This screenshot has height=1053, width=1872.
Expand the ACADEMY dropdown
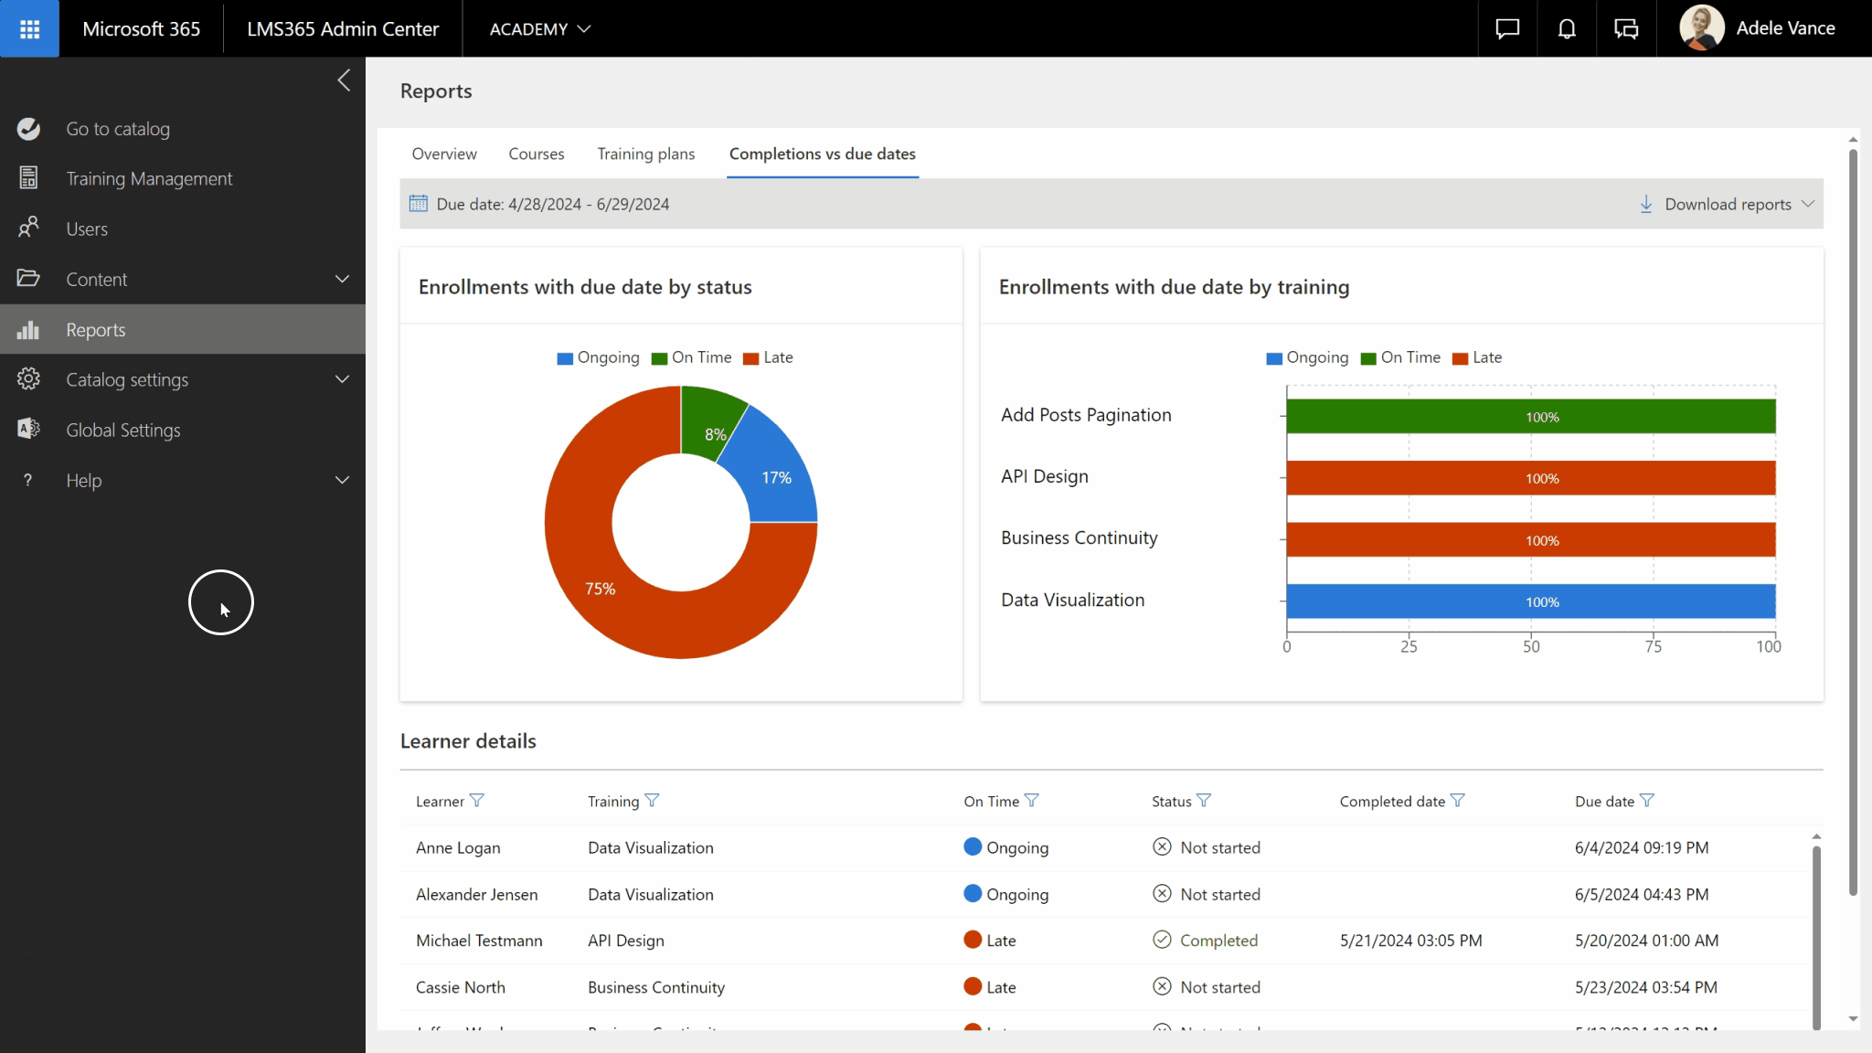(539, 29)
